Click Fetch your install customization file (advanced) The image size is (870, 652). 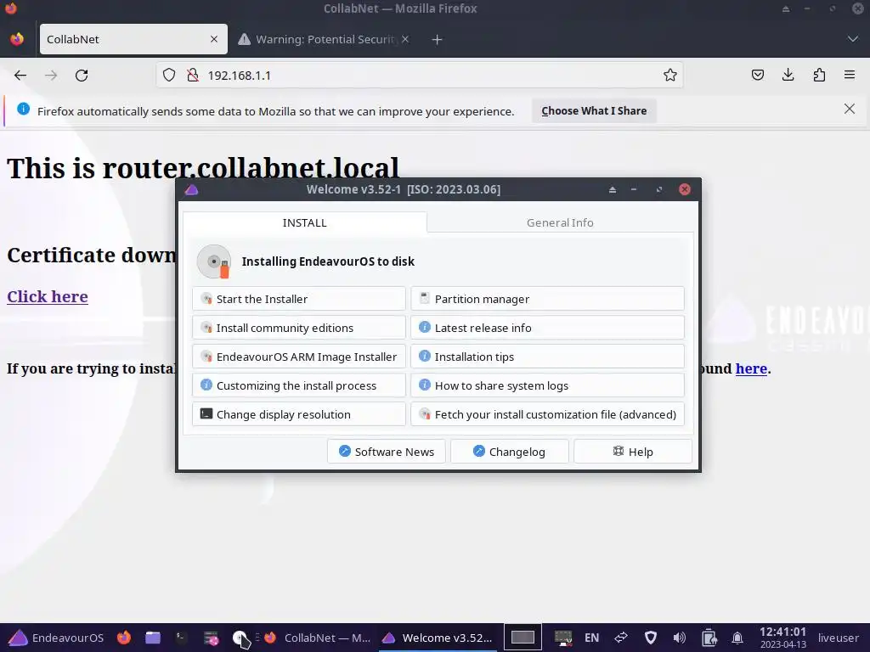tap(547, 414)
